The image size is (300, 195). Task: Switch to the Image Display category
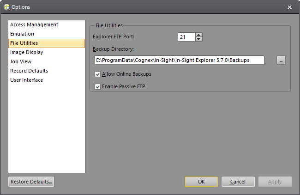[x=27, y=52]
